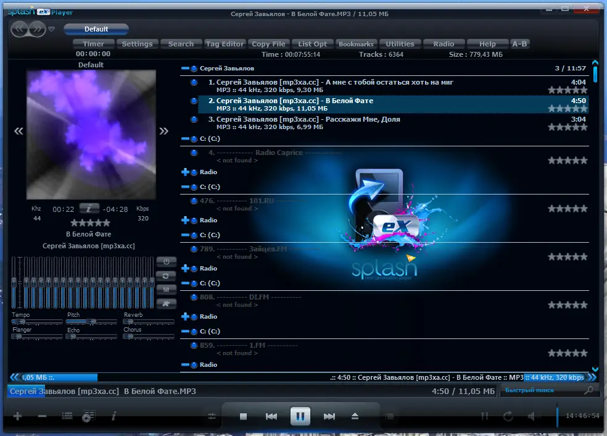Click the plus icon to add files
The image size is (607, 436).
coord(17,416)
